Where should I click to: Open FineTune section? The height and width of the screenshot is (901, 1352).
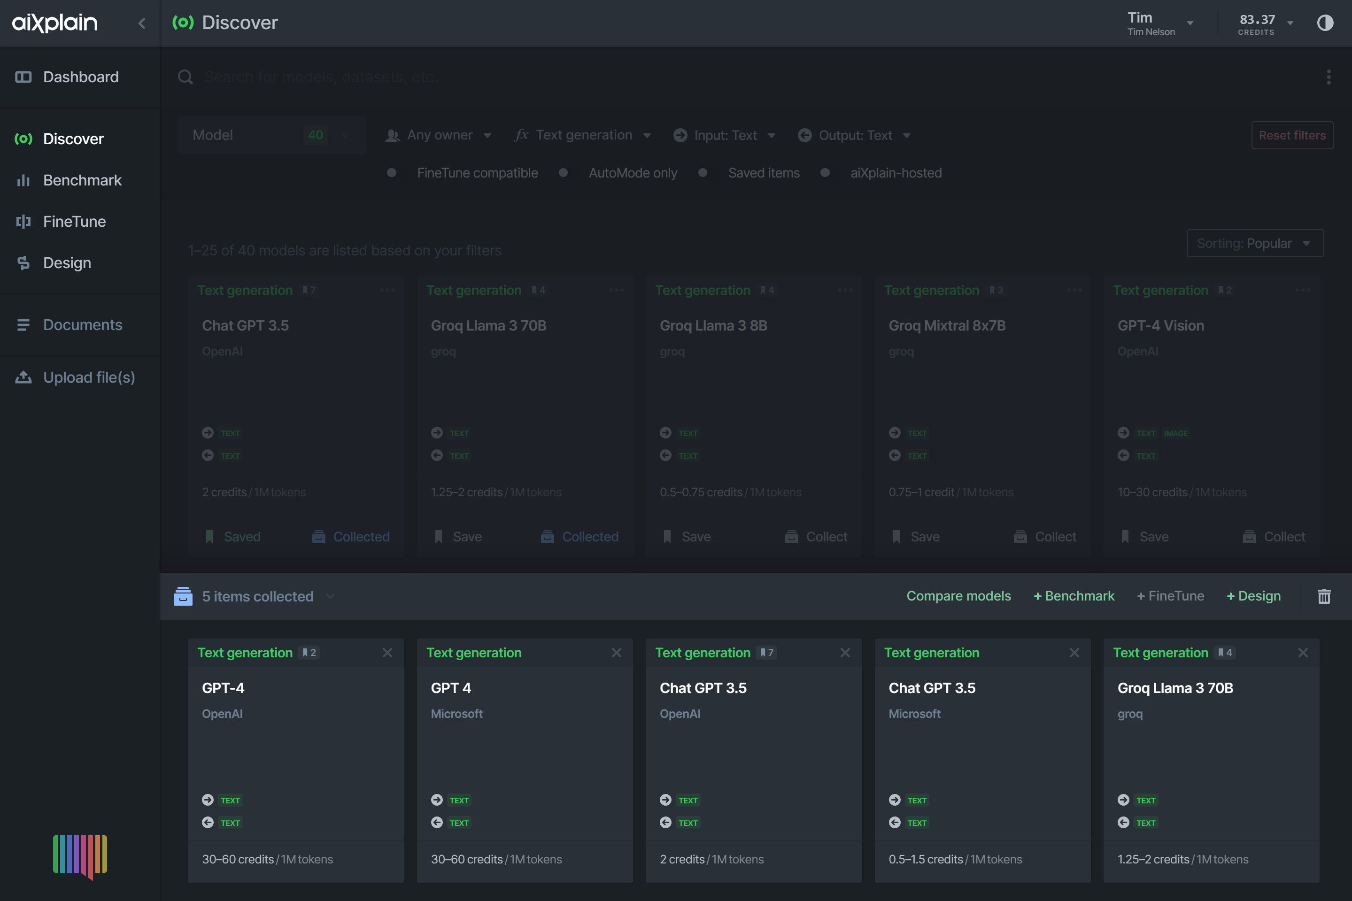point(80,221)
